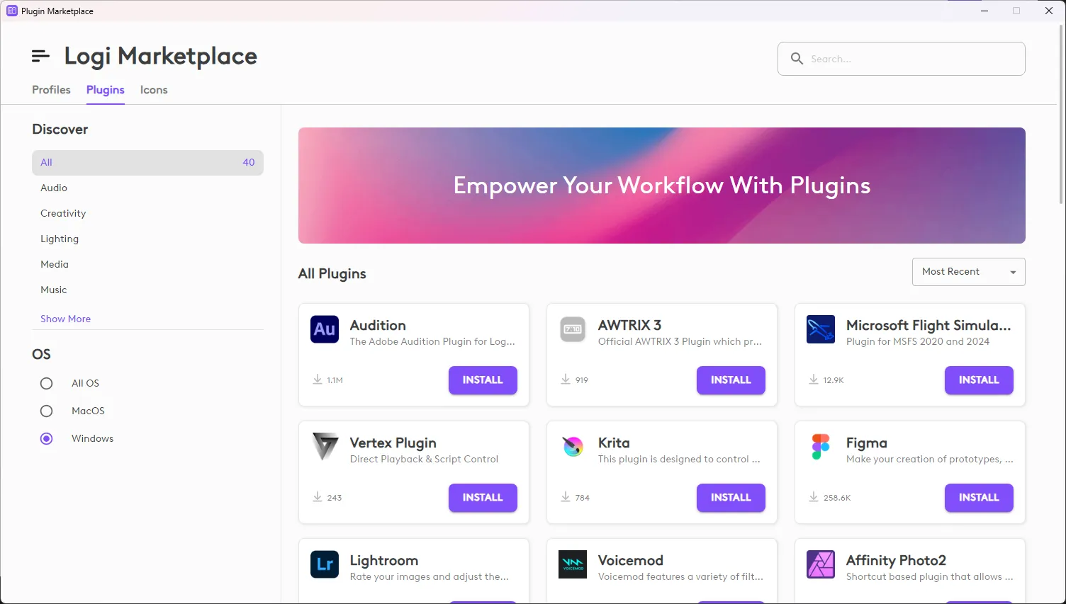The image size is (1066, 604).
Task: Install the Figma plugin
Action: [x=979, y=498]
